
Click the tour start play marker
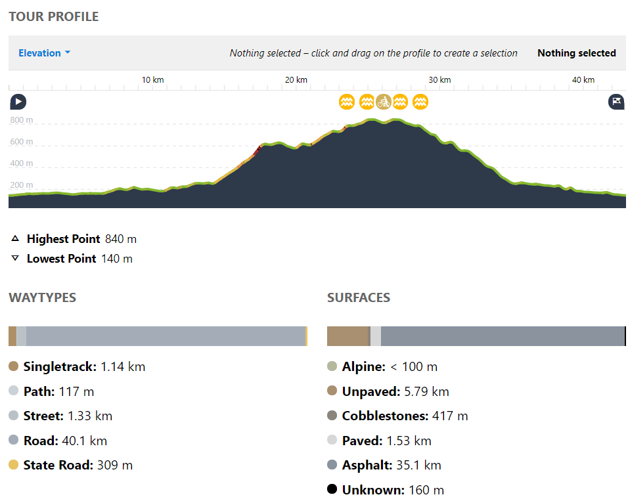pos(18,102)
